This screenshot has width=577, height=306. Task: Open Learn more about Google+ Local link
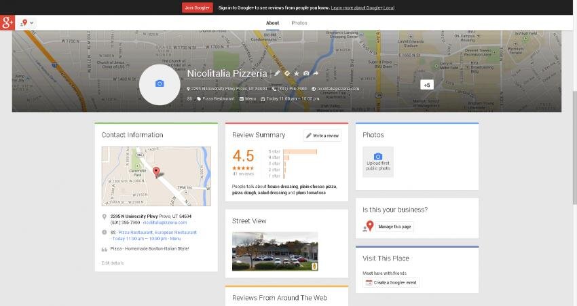click(x=362, y=7)
